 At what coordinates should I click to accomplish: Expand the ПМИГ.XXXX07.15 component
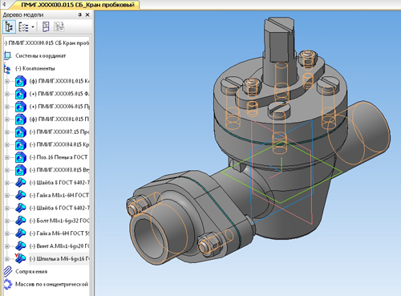(7, 132)
